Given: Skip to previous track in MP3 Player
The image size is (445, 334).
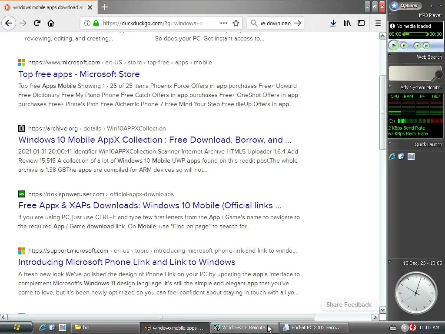Looking at the screenshot, I should pos(417,45).
